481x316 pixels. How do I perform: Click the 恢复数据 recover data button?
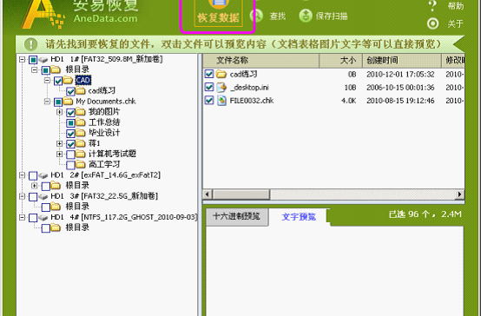218,13
